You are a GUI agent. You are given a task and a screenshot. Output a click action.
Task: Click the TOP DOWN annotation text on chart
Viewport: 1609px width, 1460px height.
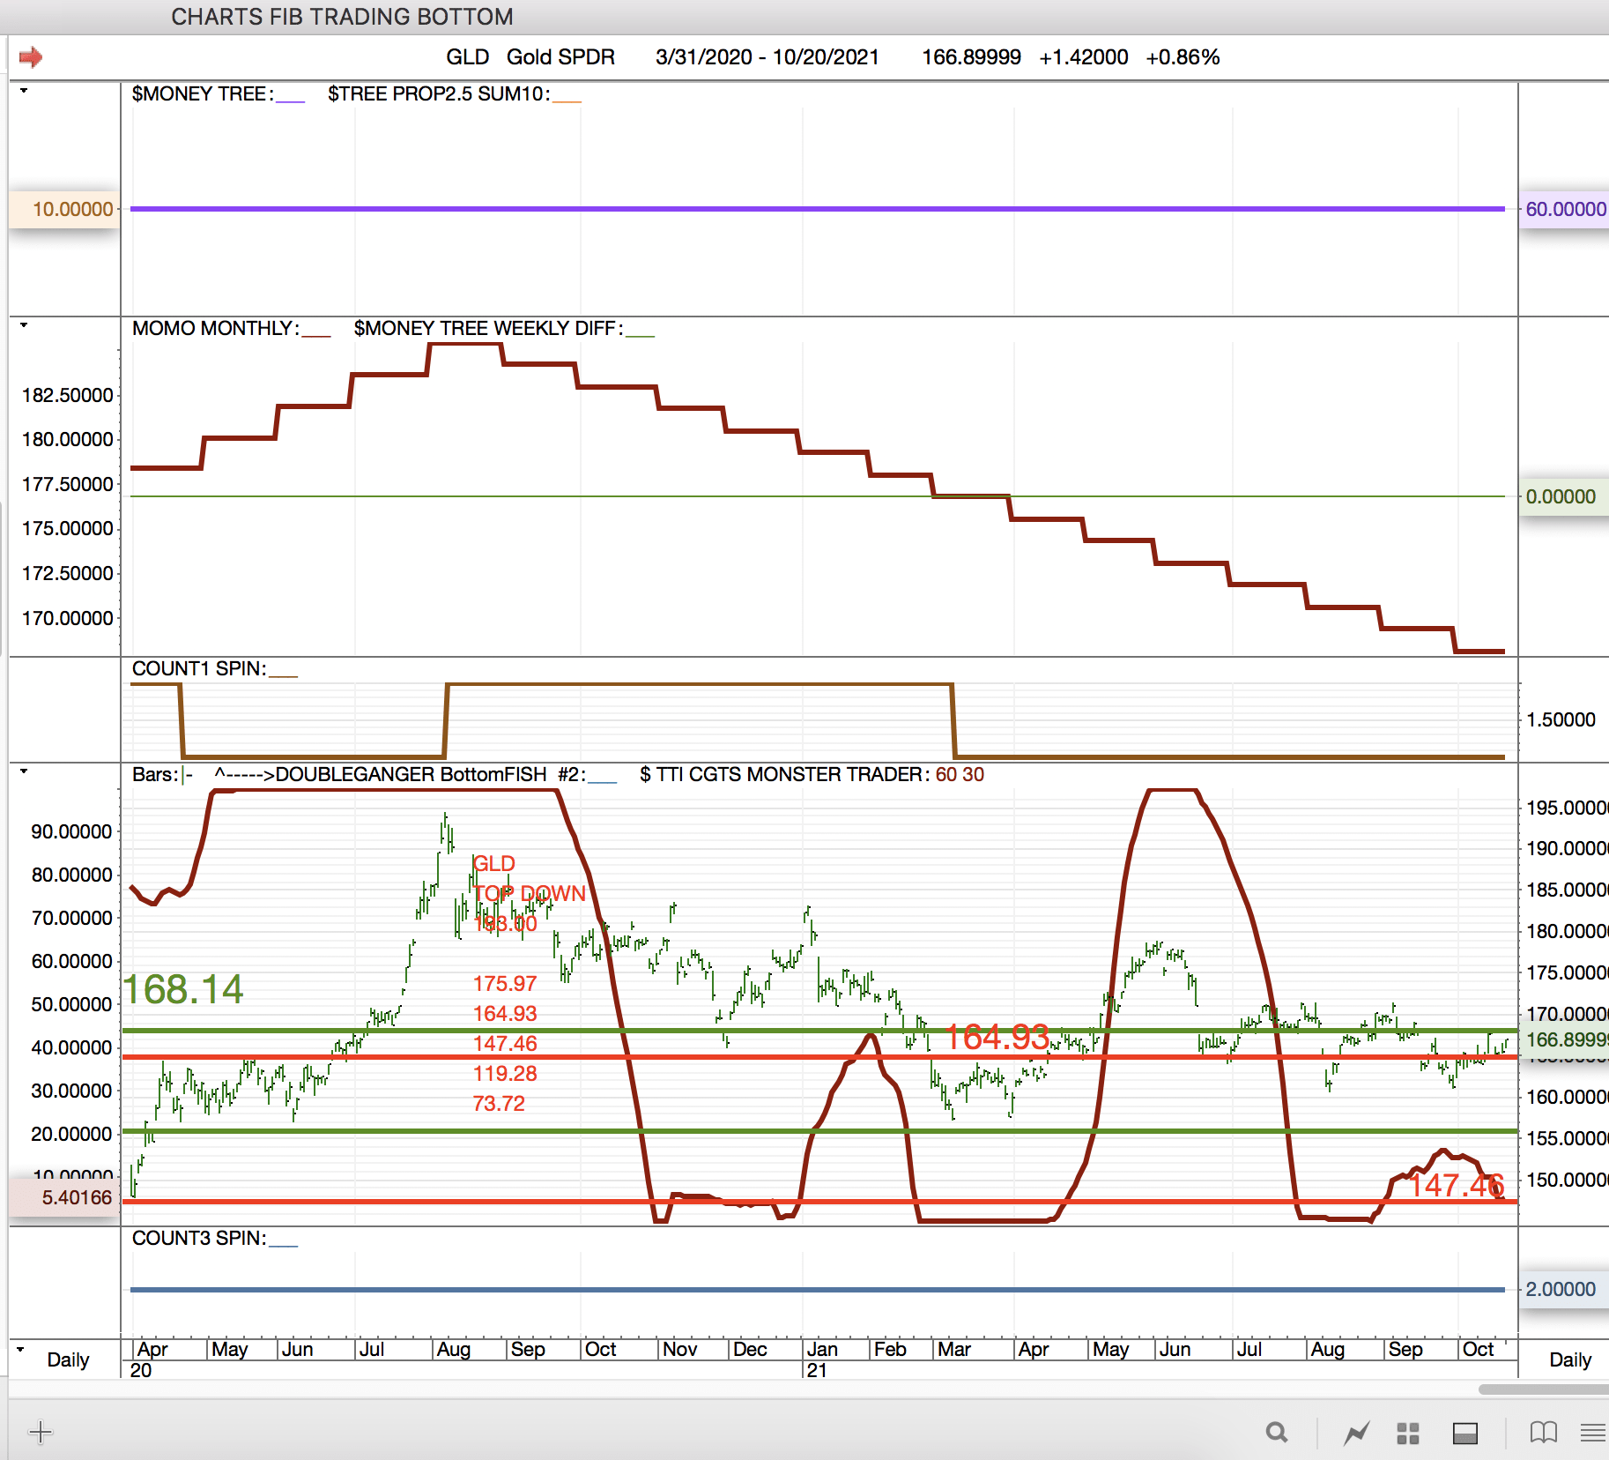tap(529, 894)
